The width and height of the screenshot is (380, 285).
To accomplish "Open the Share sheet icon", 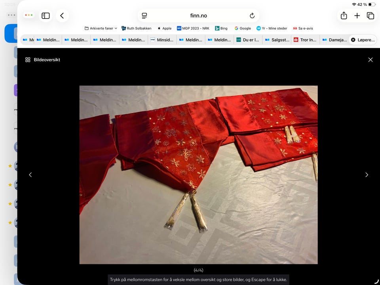I will (x=344, y=16).
